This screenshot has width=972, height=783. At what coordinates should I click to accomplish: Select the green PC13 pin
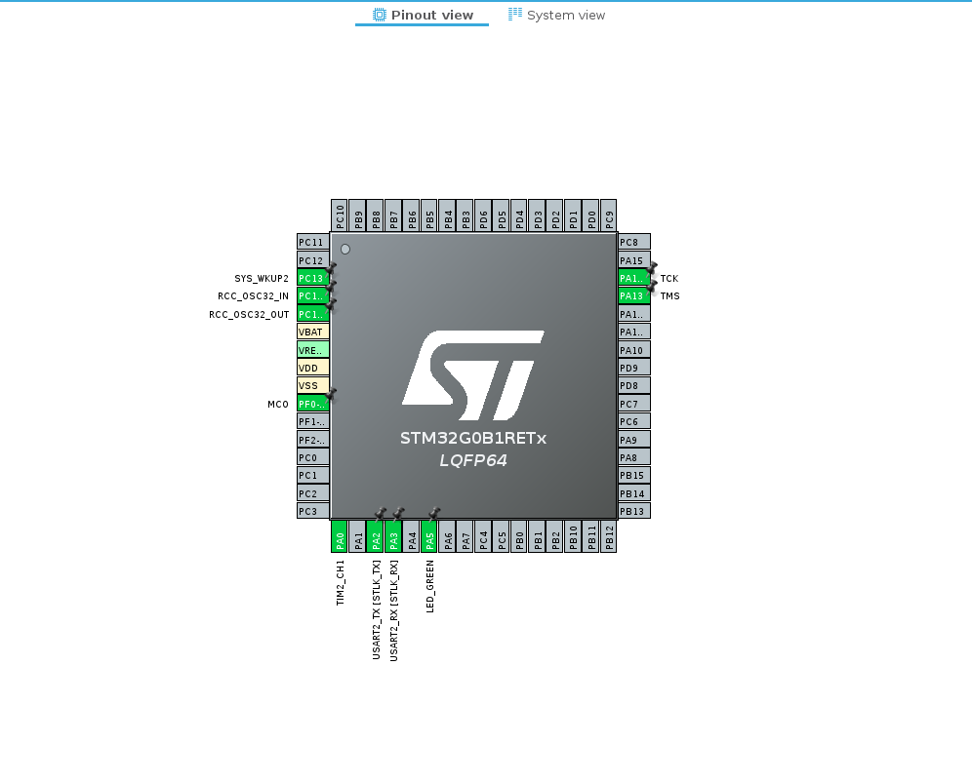click(313, 278)
